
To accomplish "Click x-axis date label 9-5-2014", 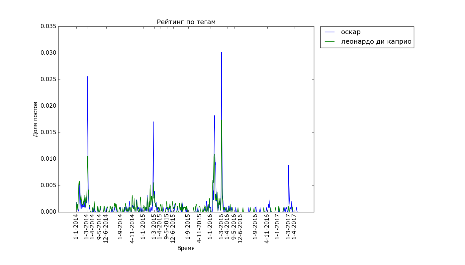I will coord(99,226).
